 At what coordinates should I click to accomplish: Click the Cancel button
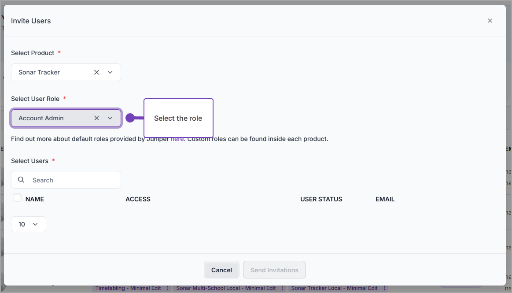[221, 270]
